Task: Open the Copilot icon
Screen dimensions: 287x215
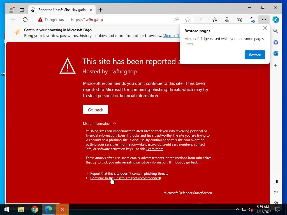Action: 276,20
